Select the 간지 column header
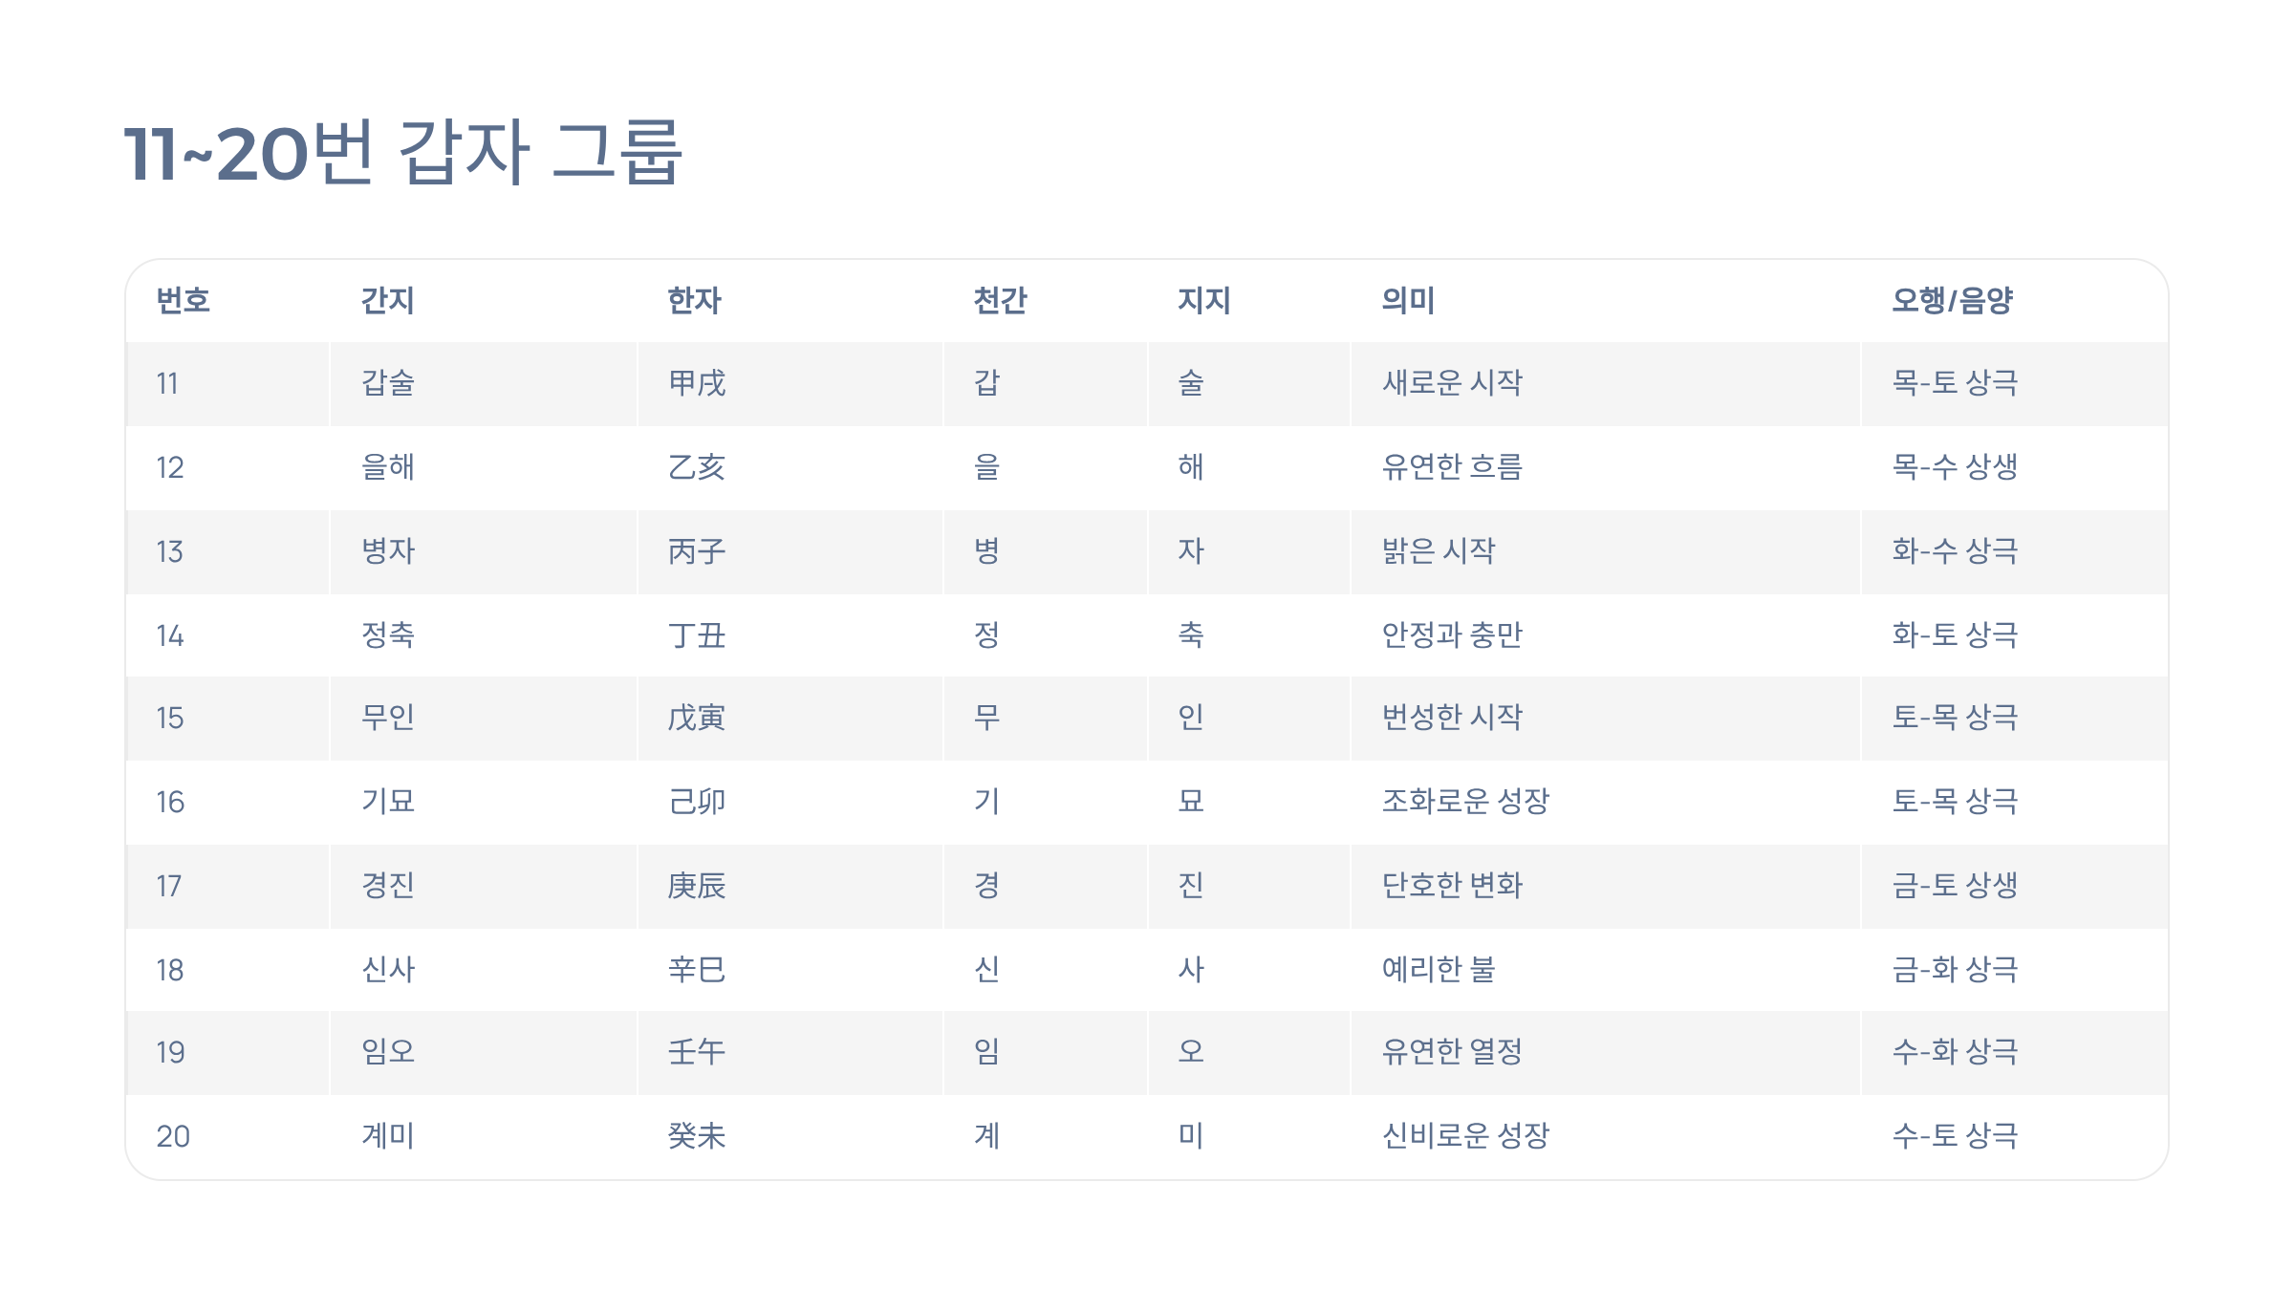This screenshot has width=2294, height=1290. (387, 300)
